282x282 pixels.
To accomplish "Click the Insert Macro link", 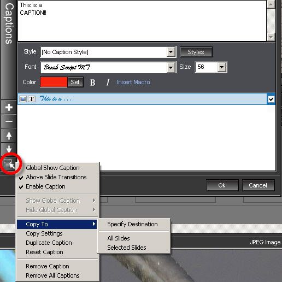I will (133, 82).
